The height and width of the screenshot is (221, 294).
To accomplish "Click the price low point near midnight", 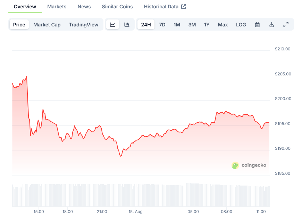I will coord(121,156).
